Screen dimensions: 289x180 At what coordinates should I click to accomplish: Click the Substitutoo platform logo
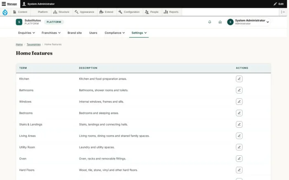tap(19, 22)
